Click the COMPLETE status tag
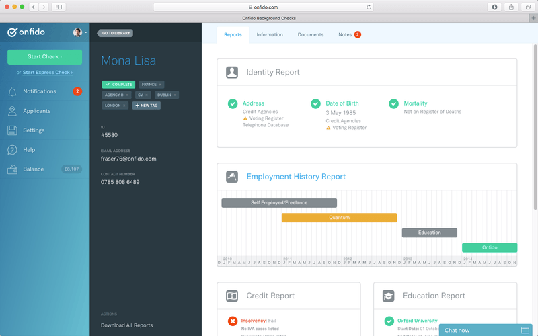 pyautogui.click(x=118, y=85)
